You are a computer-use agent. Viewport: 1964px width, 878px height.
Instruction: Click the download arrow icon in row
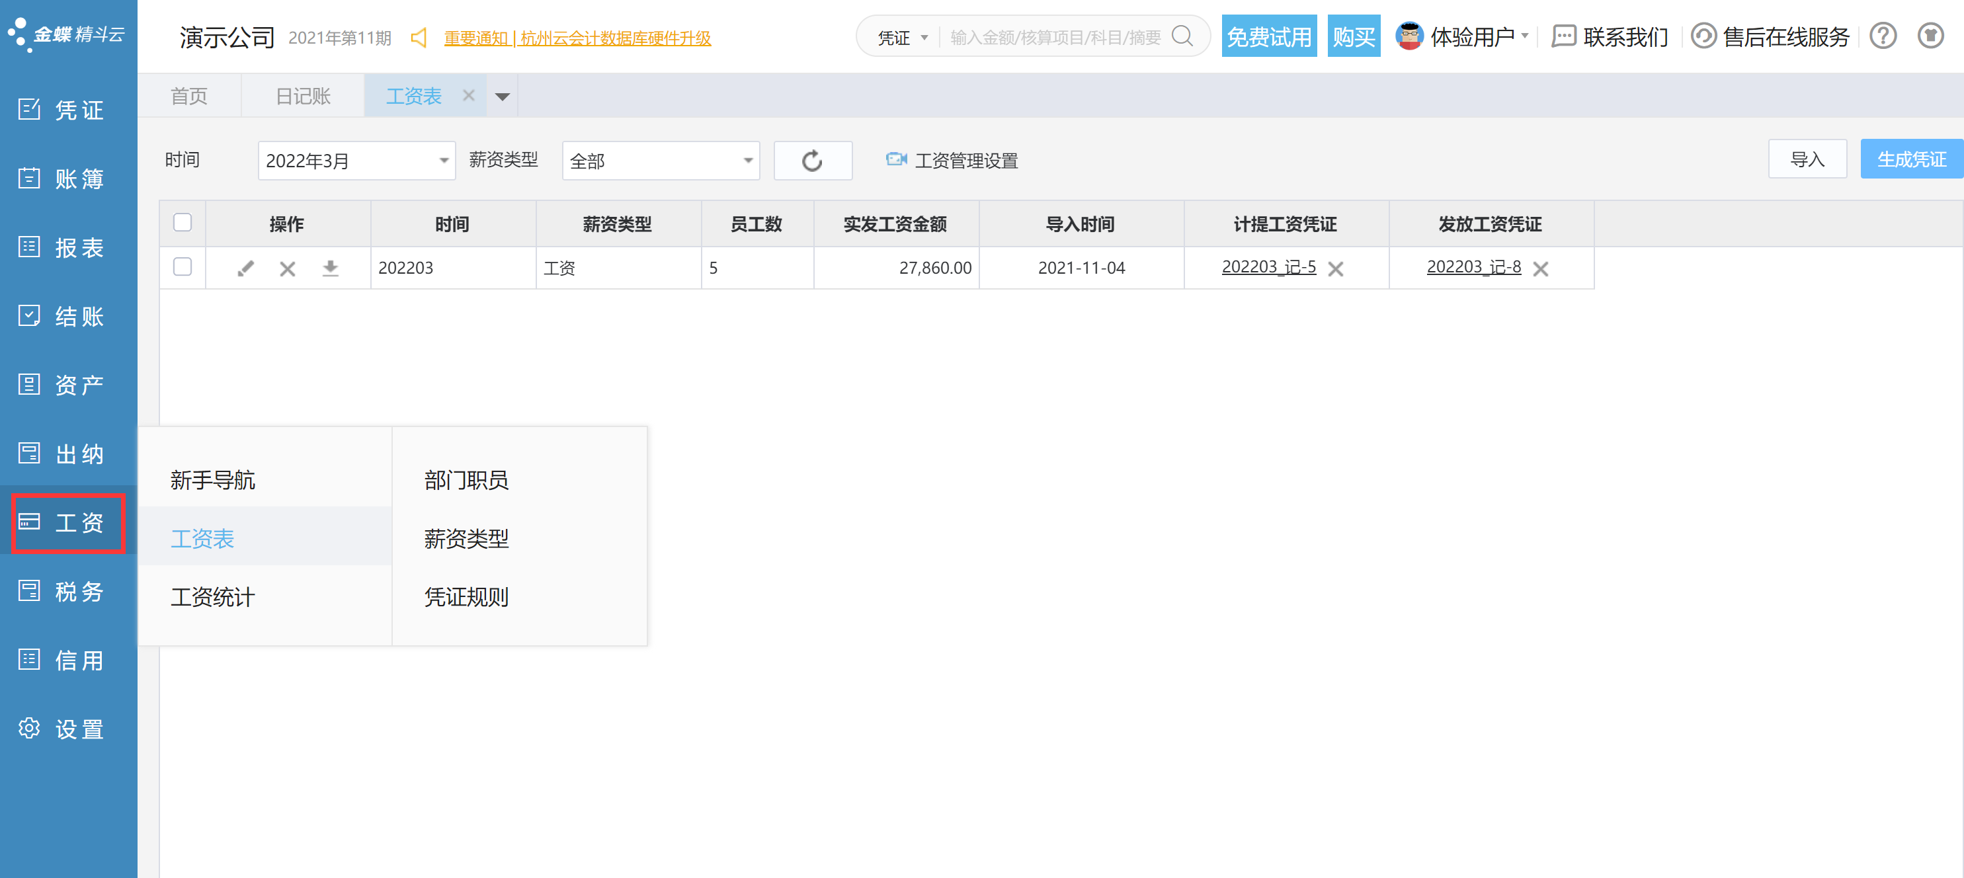(330, 268)
